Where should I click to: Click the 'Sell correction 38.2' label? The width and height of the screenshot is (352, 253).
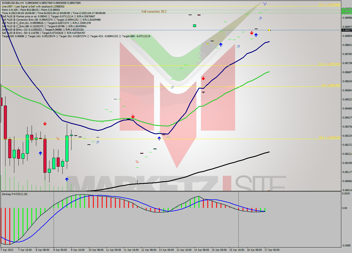[154, 12]
